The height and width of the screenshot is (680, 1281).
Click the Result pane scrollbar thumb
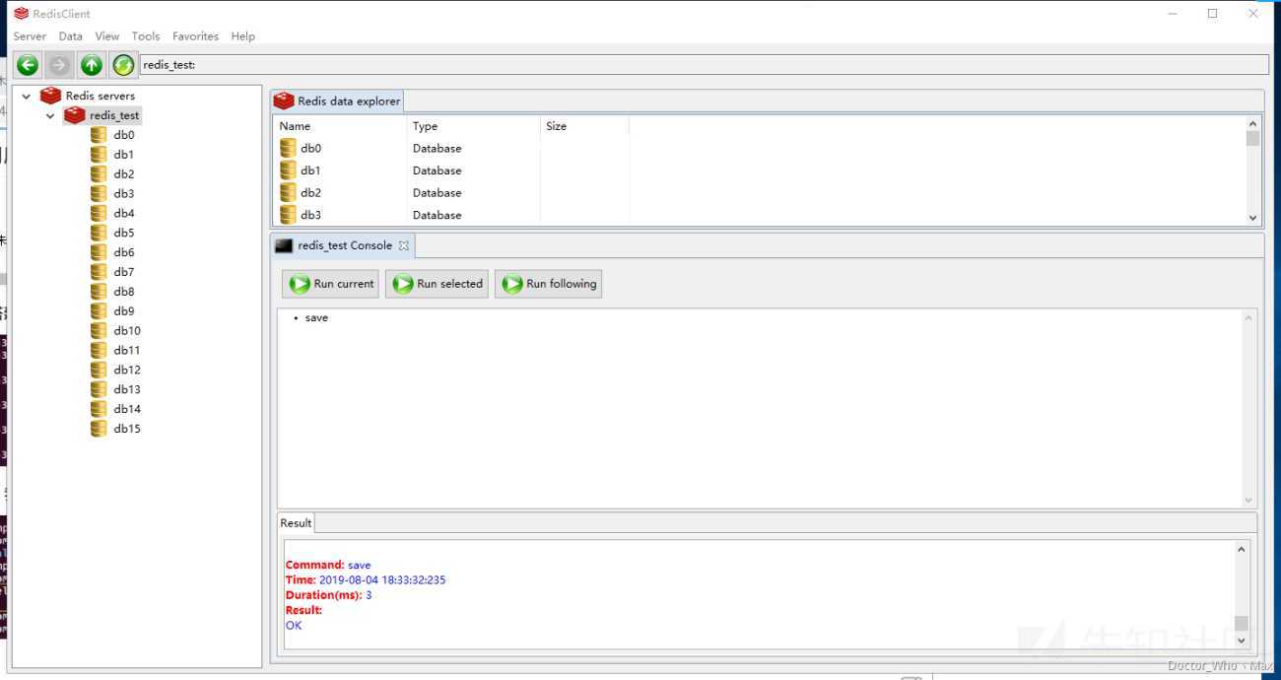tap(1242, 623)
